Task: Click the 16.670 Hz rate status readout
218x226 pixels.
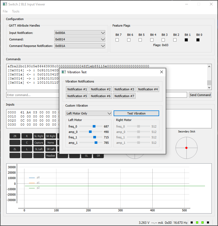Action: coord(180,222)
